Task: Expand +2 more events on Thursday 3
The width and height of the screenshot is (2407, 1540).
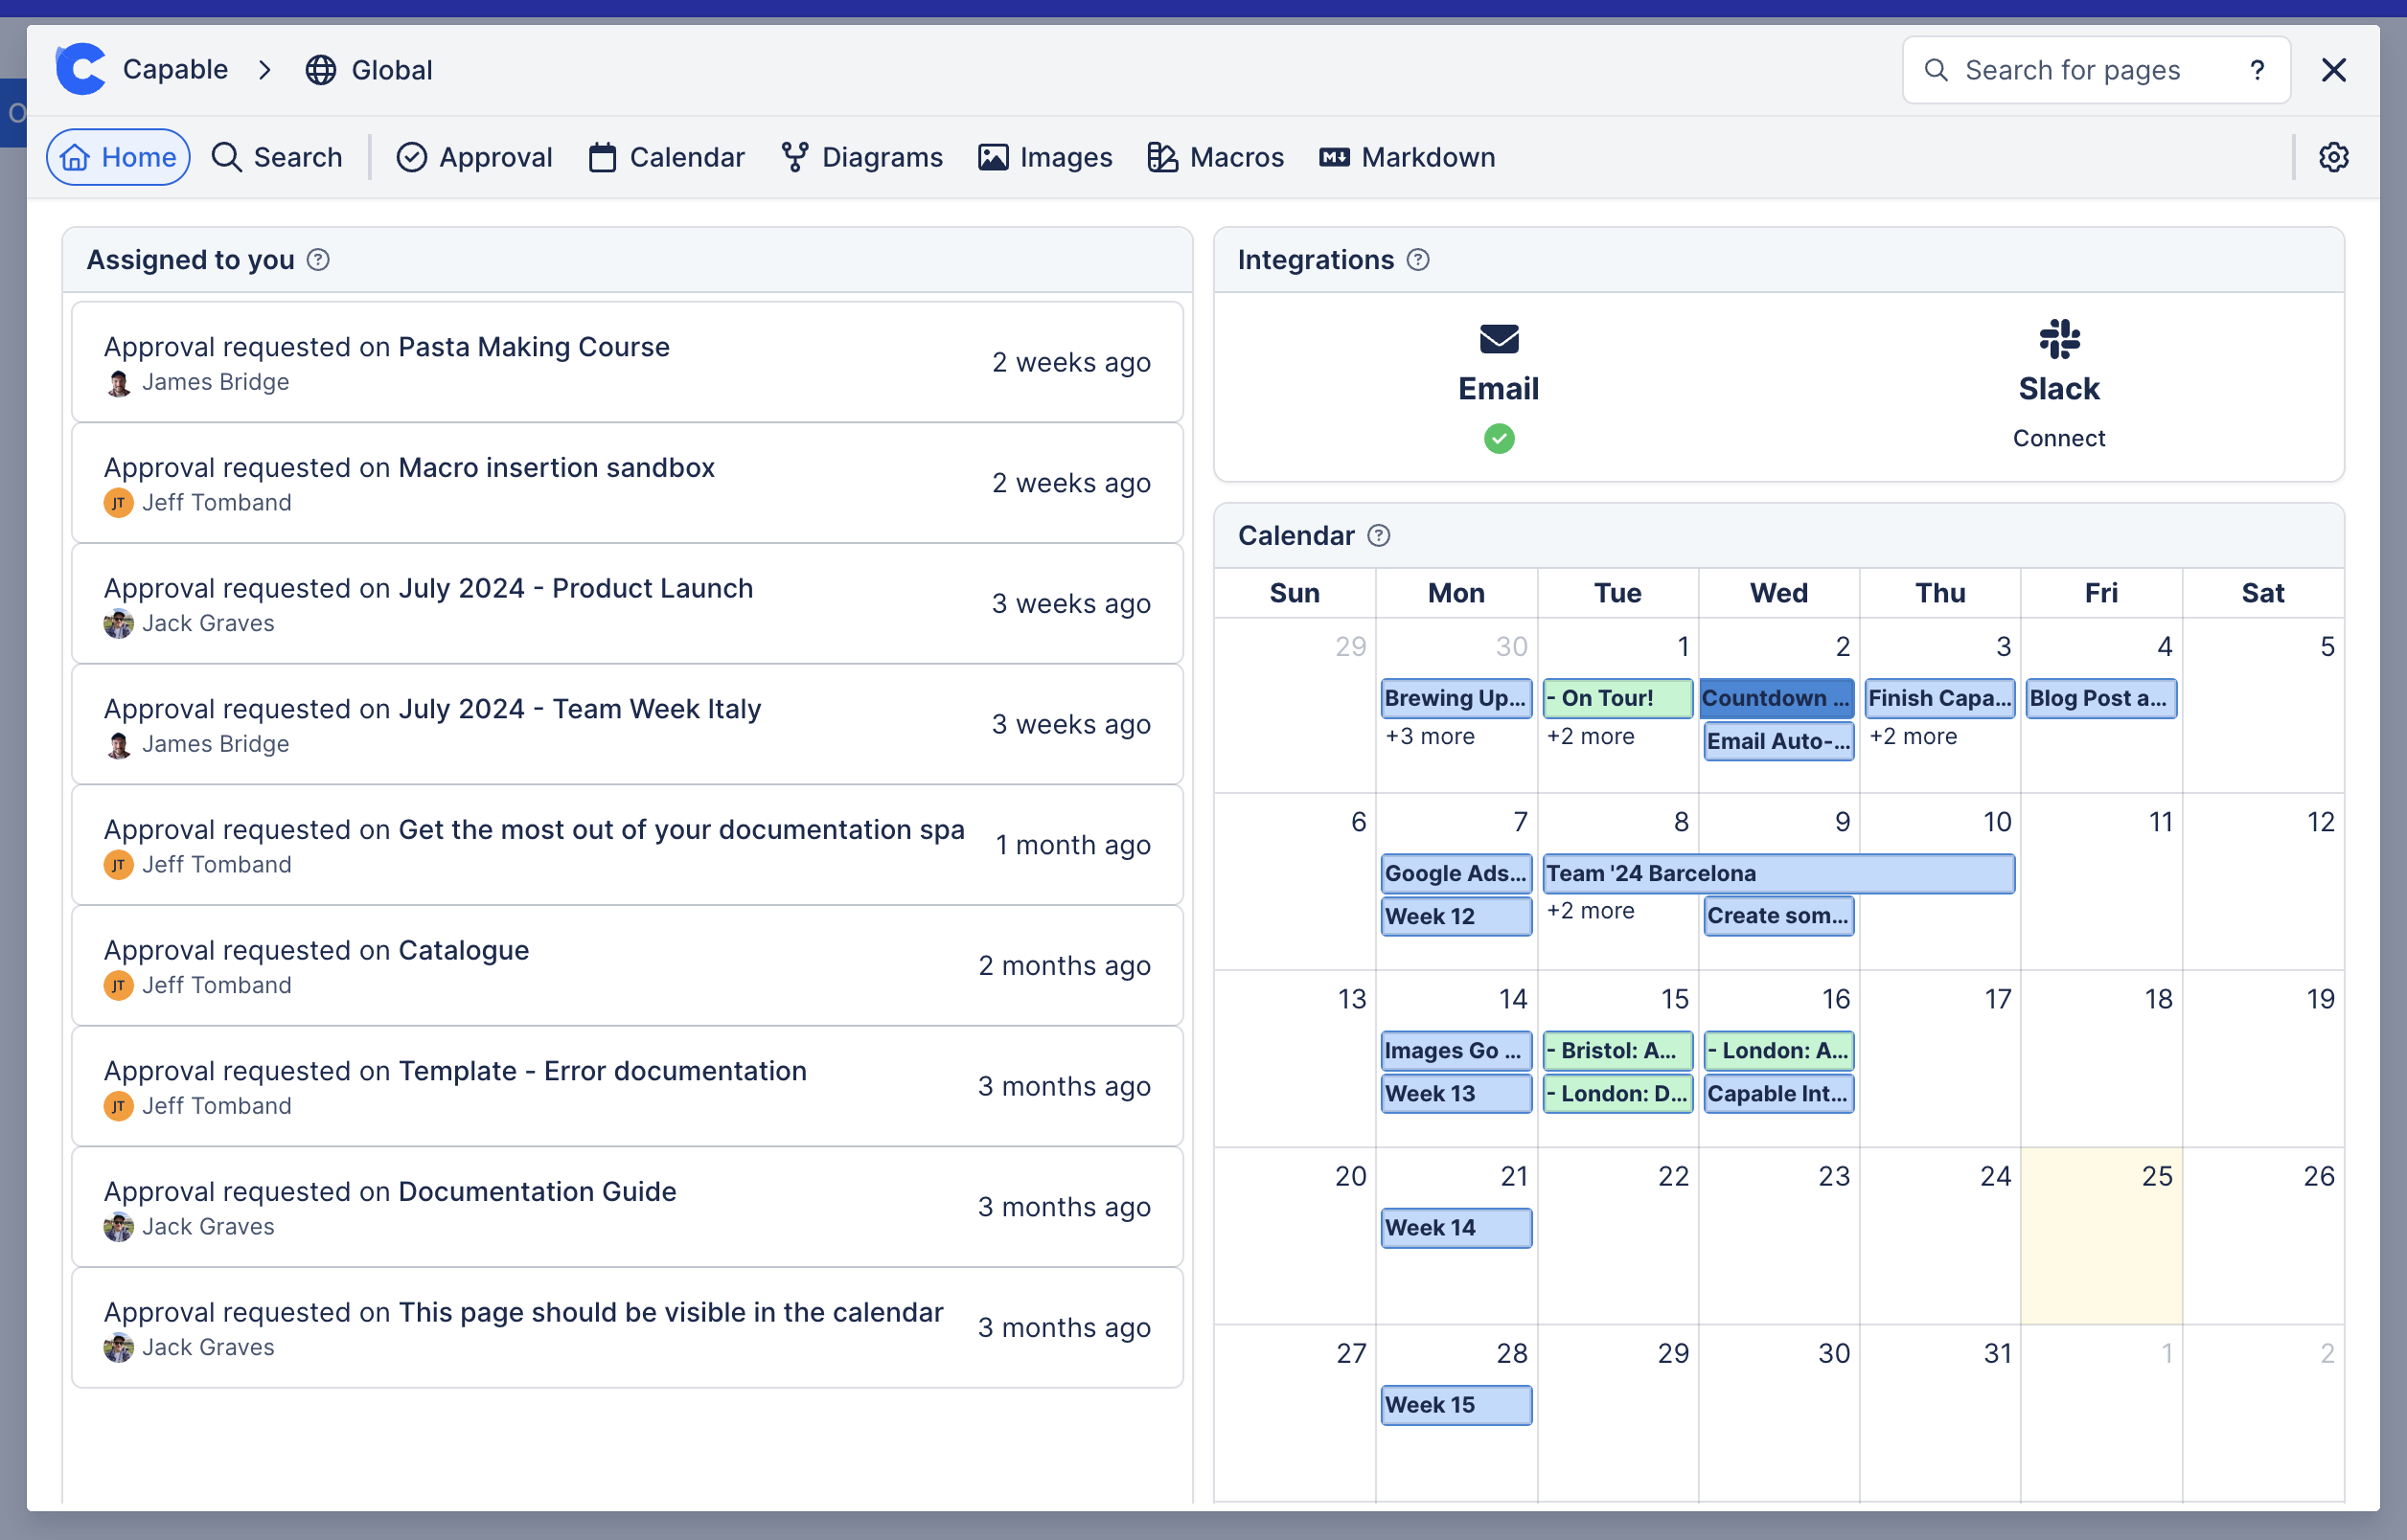Action: [1913, 736]
